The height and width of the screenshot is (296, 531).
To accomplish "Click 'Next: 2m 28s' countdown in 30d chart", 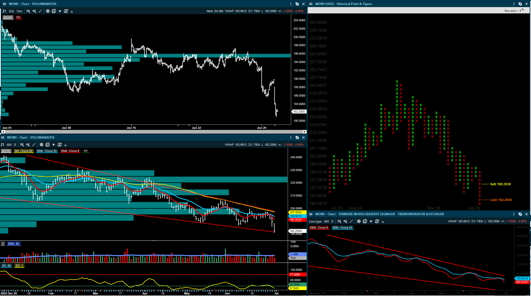I will point(215,11).
